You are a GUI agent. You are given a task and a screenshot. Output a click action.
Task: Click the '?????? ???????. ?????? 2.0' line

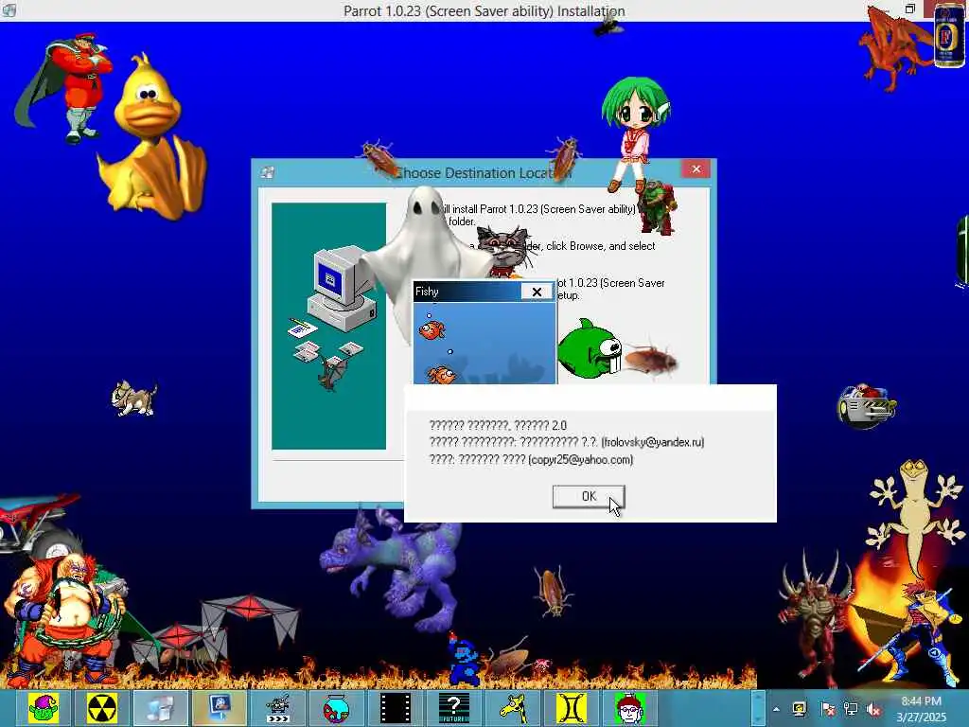point(498,425)
